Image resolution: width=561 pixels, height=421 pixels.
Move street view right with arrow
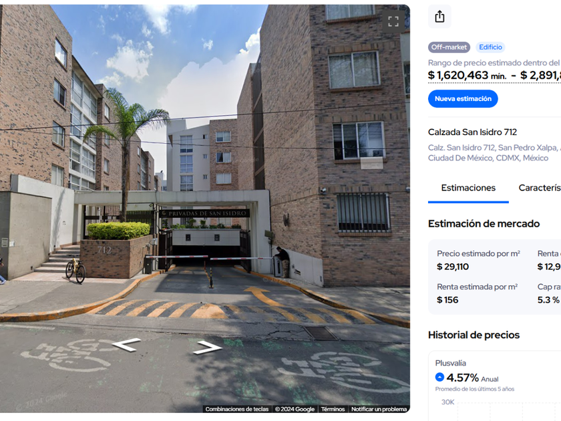pyautogui.click(x=207, y=347)
